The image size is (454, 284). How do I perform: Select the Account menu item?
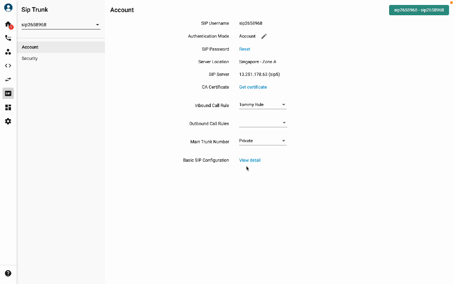(x=61, y=47)
